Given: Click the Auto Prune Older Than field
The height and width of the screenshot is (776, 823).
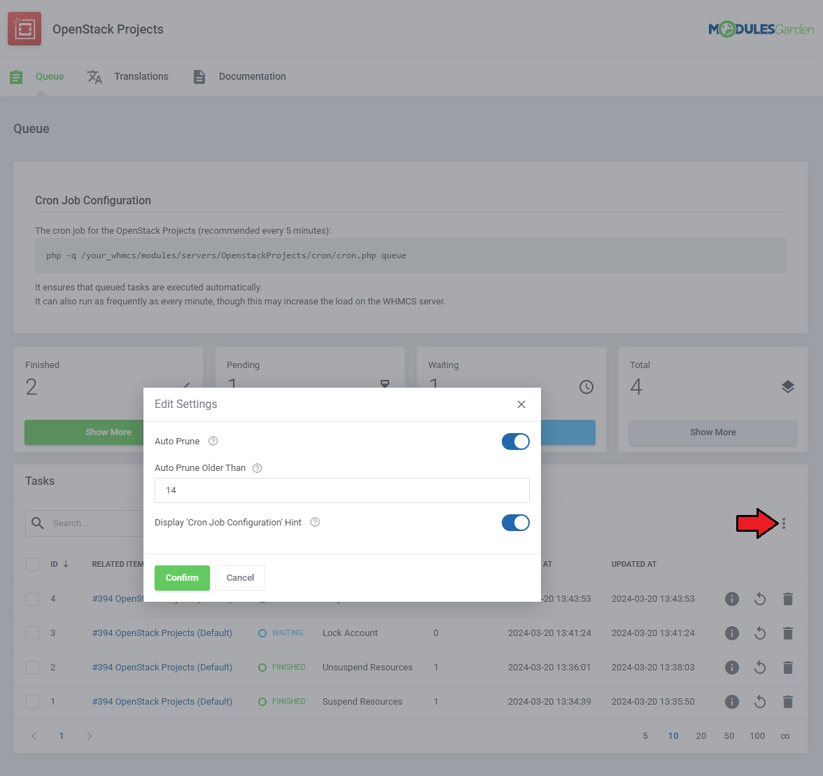Looking at the screenshot, I should pyautogui.click(x=342, y=490).
